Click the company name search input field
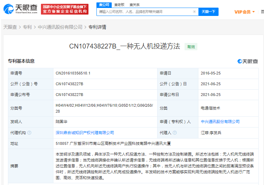 coord(144,12)
